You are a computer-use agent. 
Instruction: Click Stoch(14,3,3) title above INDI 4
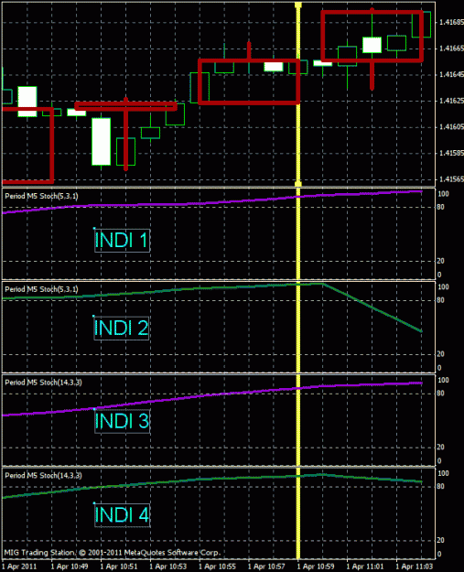pos(43,476)
